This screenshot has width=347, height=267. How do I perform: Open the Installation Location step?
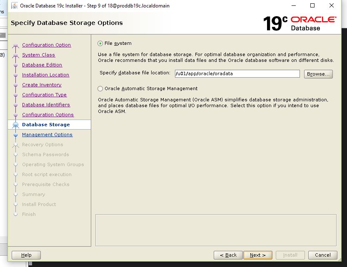[x=45, y=75]
